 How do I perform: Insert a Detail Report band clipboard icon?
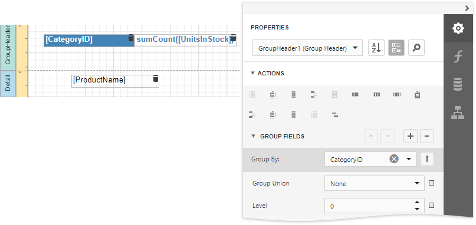[418, 95]
